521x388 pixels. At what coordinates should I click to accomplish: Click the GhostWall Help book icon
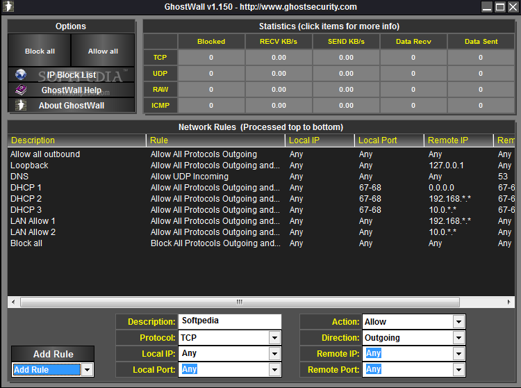coord(21,90)
